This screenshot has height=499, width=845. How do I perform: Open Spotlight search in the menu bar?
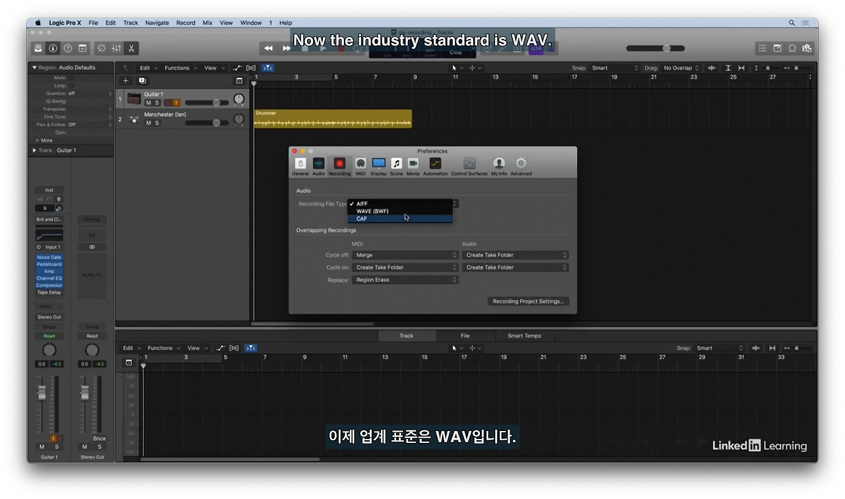coord(792,22)
